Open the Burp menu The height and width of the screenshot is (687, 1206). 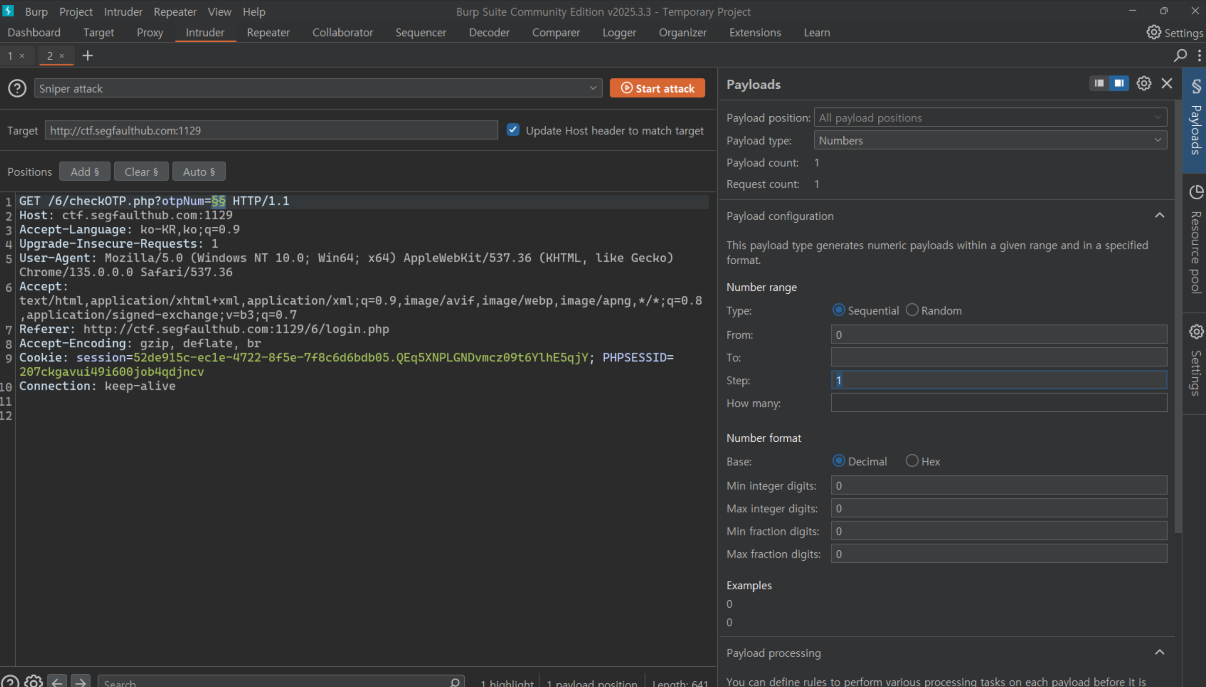37,11
